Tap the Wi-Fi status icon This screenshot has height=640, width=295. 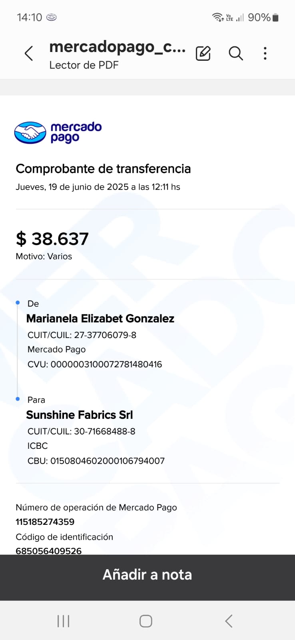(217, 17)
